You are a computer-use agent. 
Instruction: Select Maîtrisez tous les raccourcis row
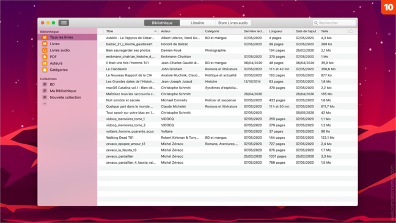(x=227, y=94)
